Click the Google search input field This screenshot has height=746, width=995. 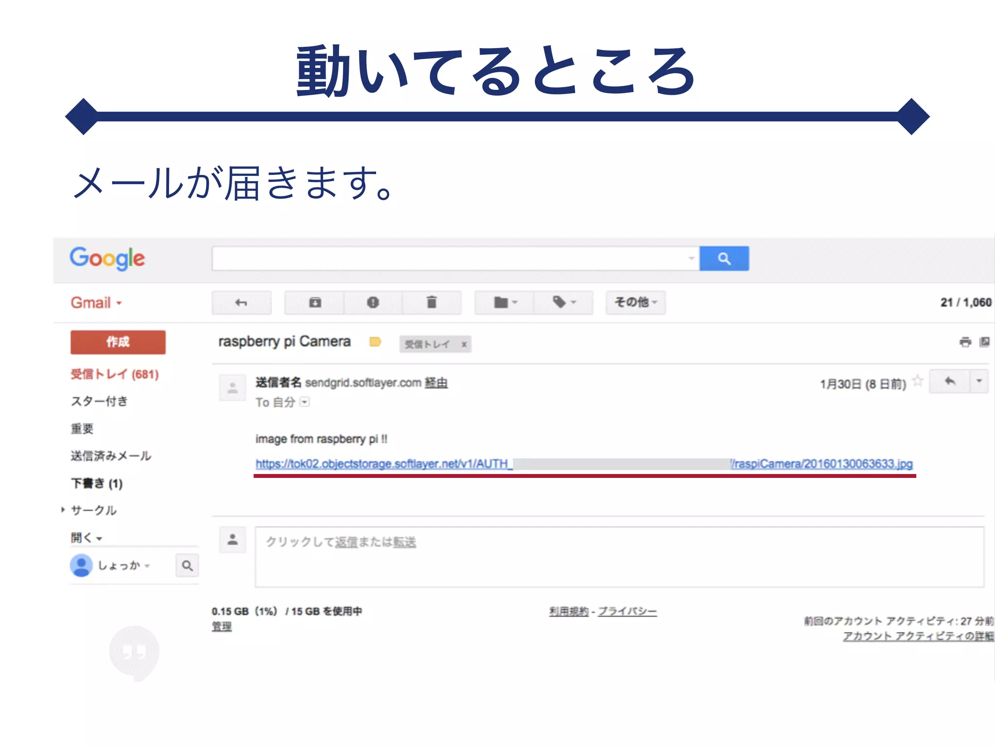point(449,258)
